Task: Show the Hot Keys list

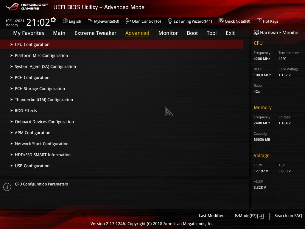Action: point(270,21)
